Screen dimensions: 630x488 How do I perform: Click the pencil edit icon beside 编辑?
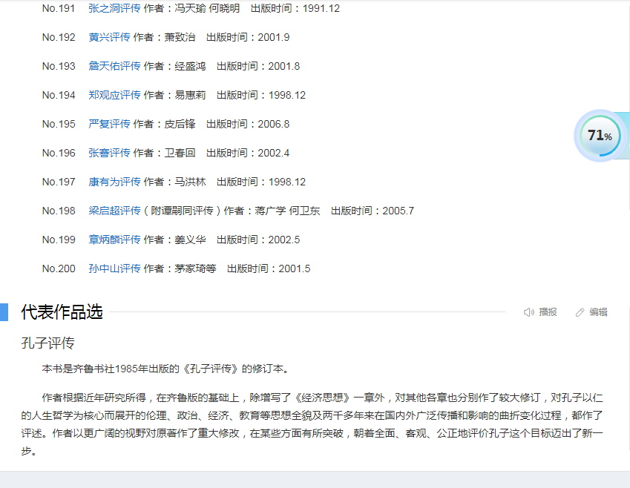580,312
